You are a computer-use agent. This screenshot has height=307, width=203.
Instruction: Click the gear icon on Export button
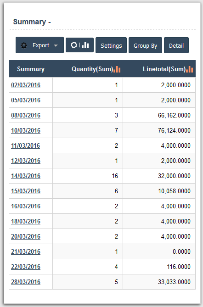coord(24,45)
